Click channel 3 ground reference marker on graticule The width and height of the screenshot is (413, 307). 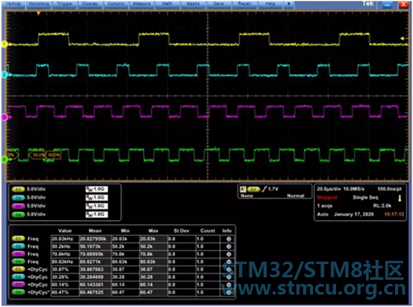click(5, 117)
